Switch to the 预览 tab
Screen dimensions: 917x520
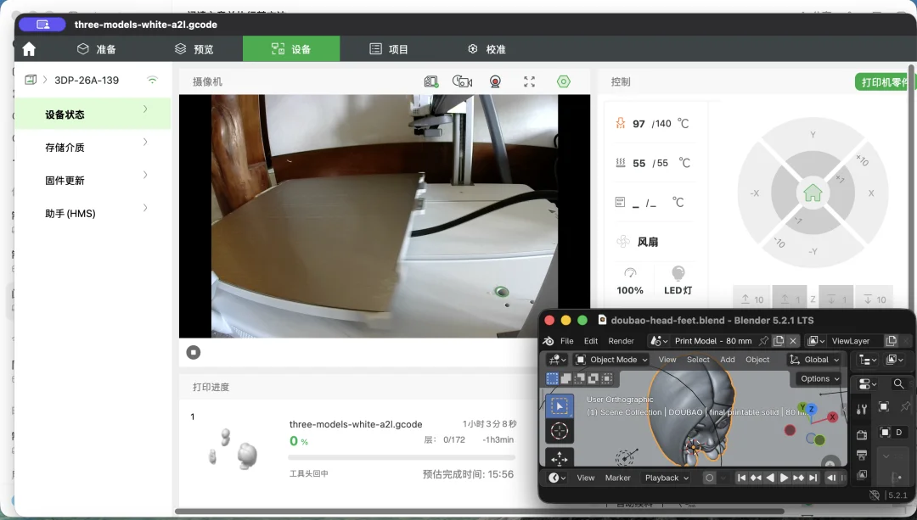(194, 49)
